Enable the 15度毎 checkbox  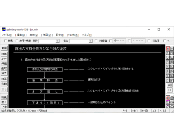pyautogui.click(x=96, y=41)
